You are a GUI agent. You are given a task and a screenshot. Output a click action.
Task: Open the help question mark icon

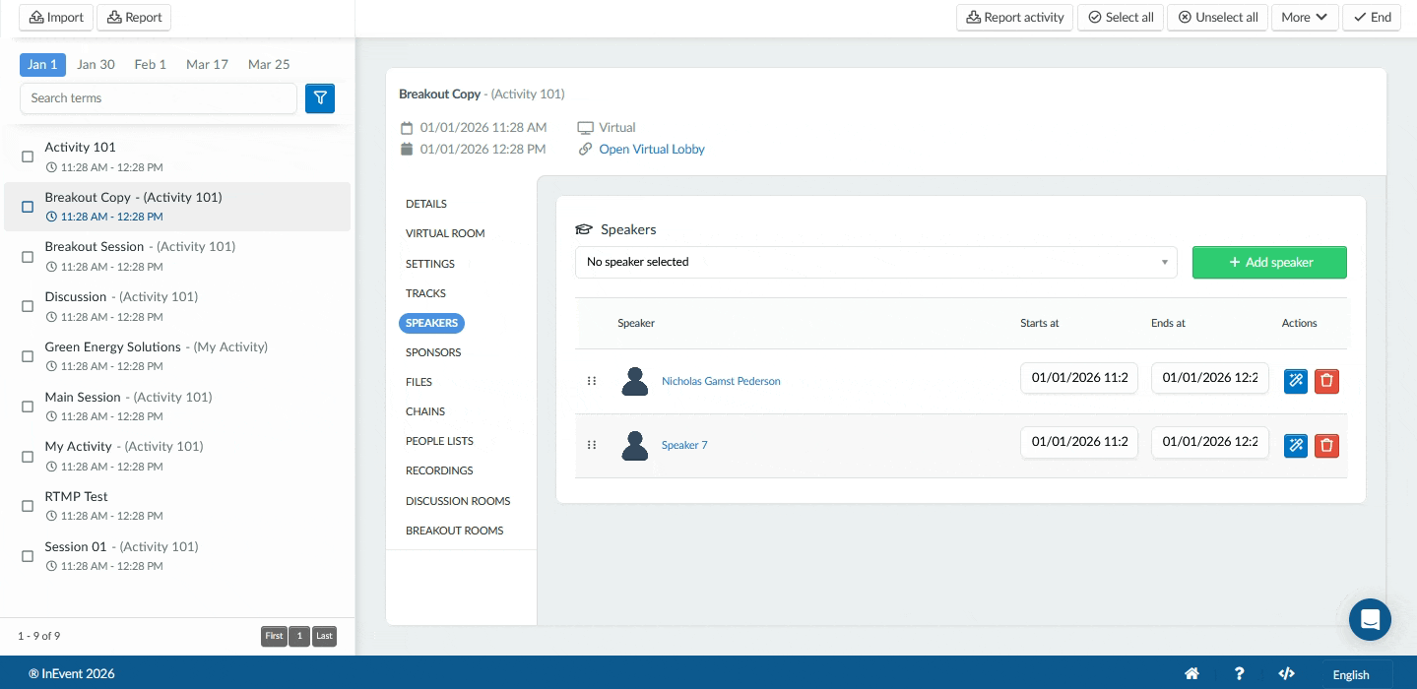point(1239,674)
